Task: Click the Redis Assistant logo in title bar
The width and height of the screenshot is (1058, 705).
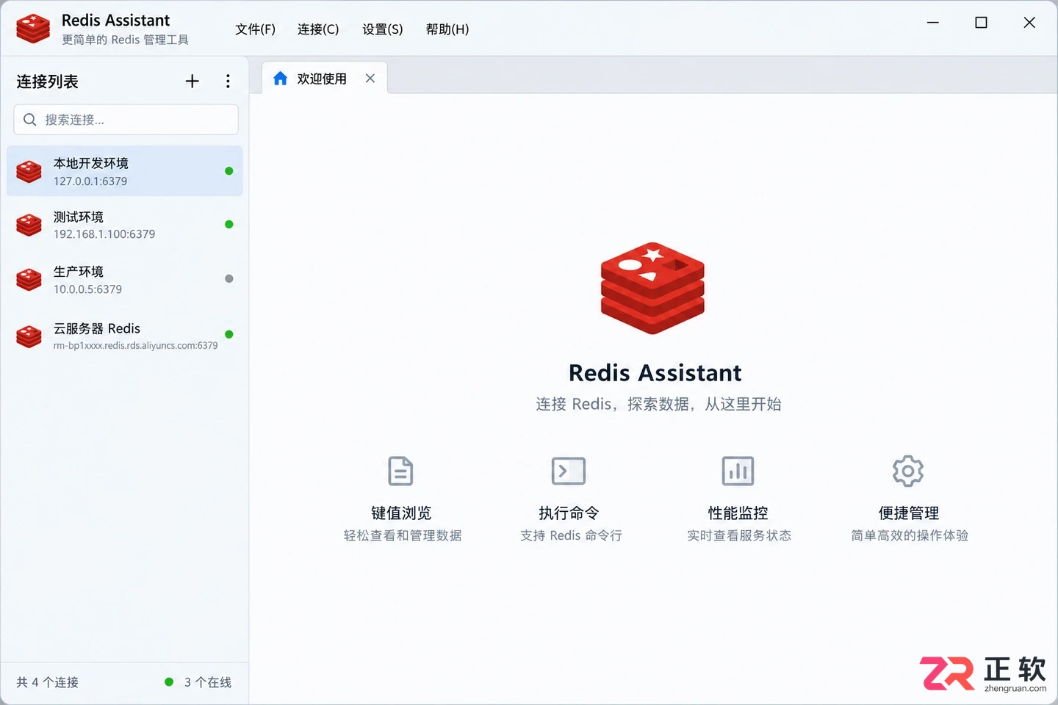Action: point(33,29)
